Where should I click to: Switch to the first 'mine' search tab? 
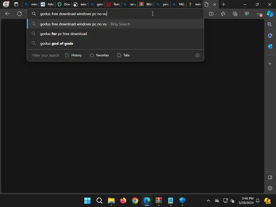31,4
